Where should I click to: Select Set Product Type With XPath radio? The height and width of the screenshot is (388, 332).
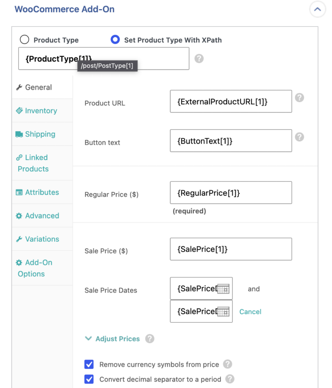(x=115, y=39)
